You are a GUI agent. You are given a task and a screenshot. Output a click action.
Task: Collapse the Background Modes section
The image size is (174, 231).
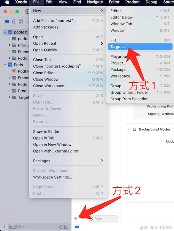(x=129, y=129)
